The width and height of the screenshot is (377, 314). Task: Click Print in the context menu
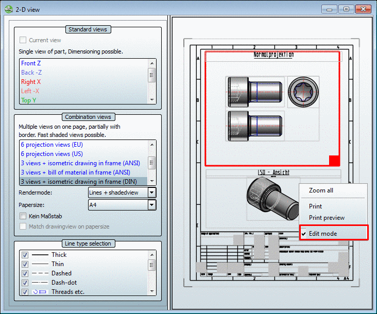coord(315,206)
